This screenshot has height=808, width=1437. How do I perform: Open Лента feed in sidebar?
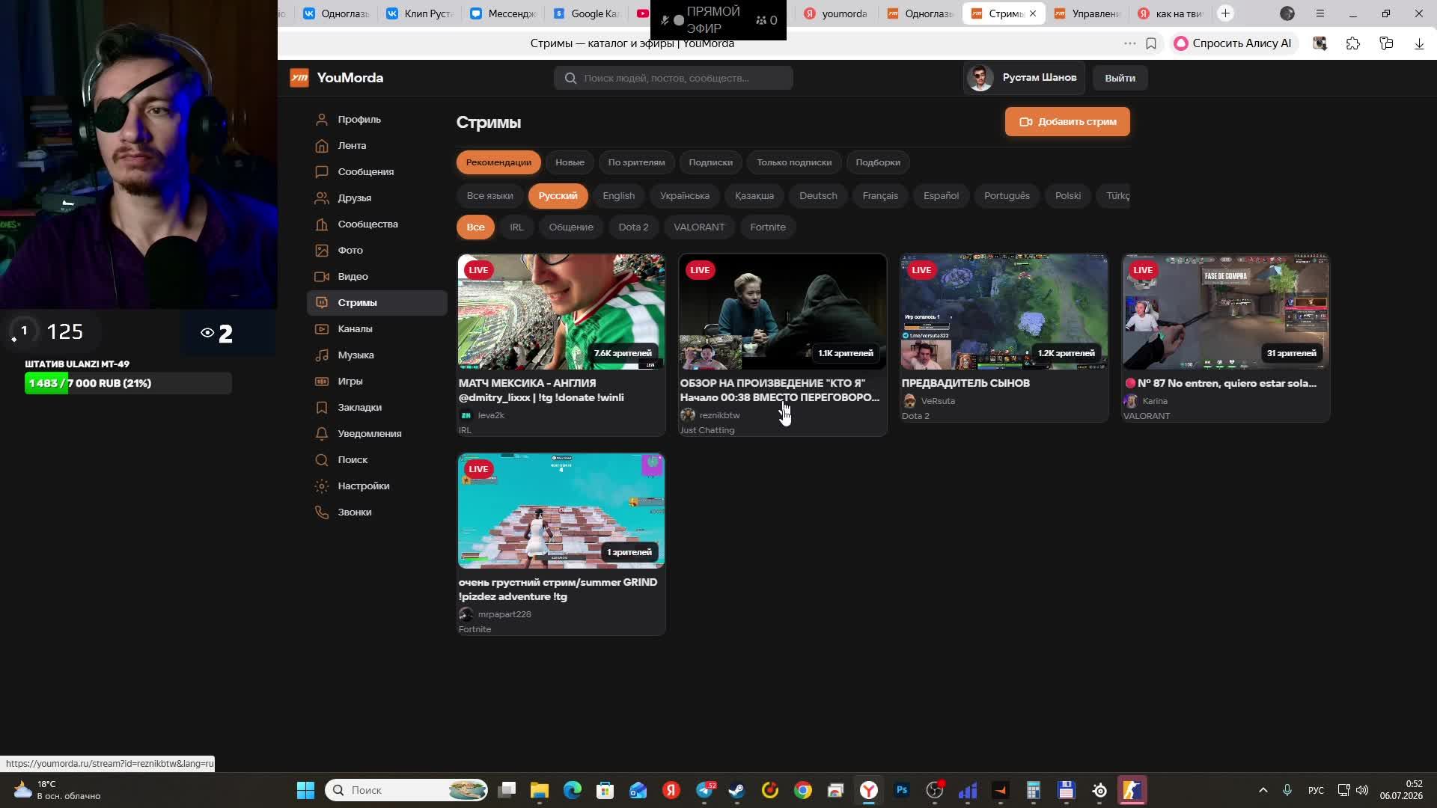point(377,146)
